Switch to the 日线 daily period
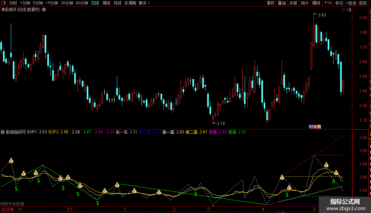This screenshot has width=371, height=213. pos(95,3)
